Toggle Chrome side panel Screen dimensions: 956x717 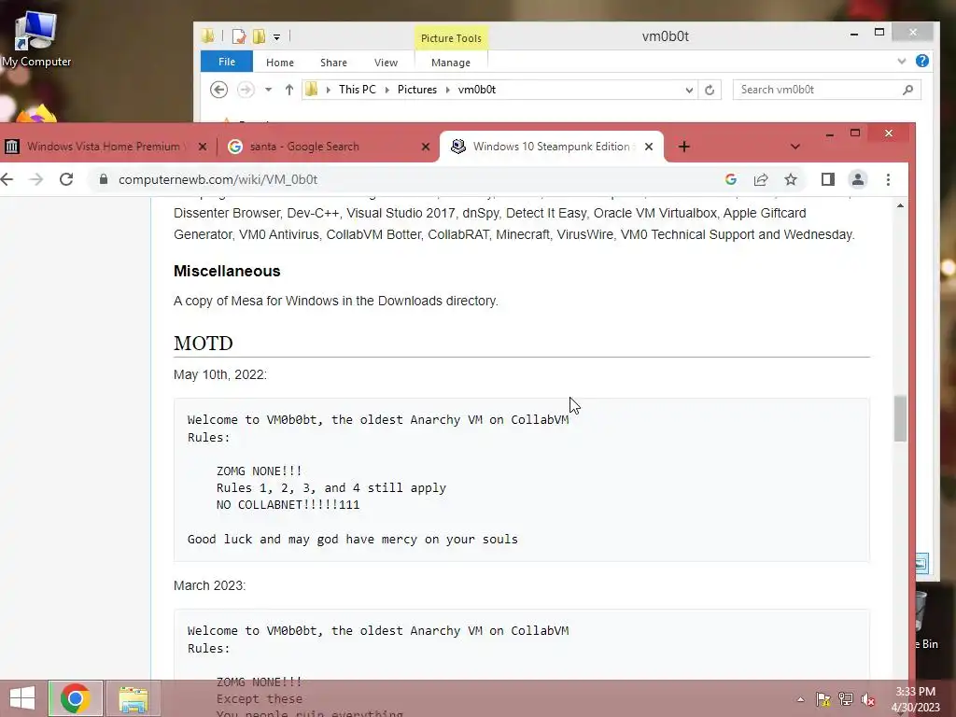click(827, 179)
